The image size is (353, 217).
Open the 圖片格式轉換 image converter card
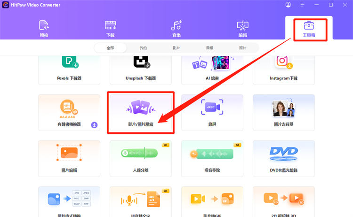coord(69,201)
